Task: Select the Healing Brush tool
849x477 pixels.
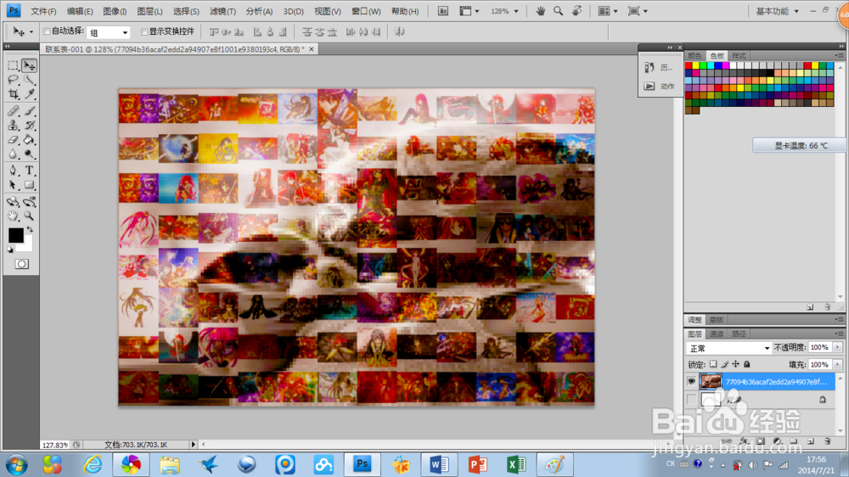Action: [x=13, y=111]
